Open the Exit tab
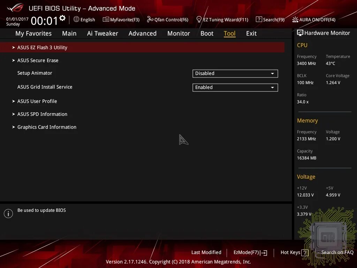This screenshot has width=357, height=268. point(251,33)
